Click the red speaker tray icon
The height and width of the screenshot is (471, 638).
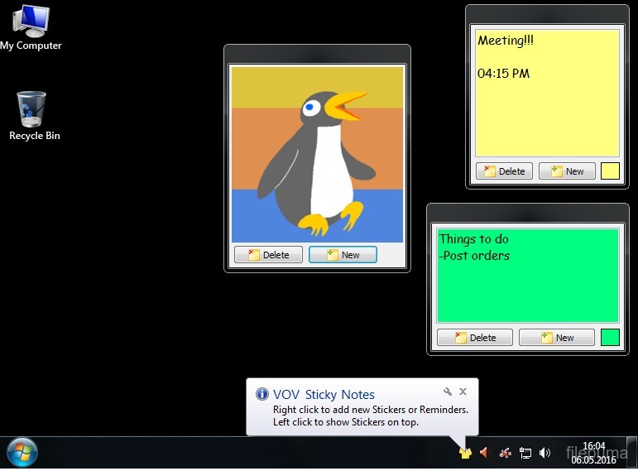[x=485, y=453]
